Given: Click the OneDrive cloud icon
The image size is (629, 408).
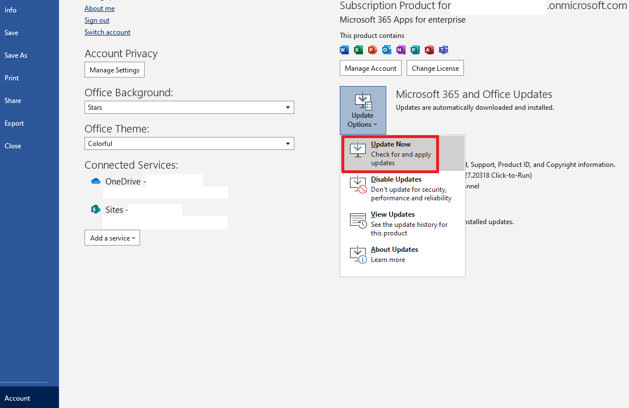Looking at the screenshot, I should [x=95, y=182].
